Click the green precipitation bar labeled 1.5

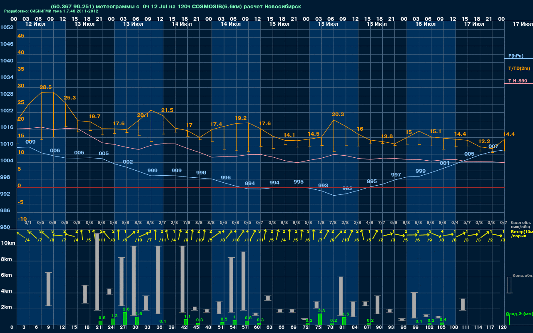click(x=344, y=321)
